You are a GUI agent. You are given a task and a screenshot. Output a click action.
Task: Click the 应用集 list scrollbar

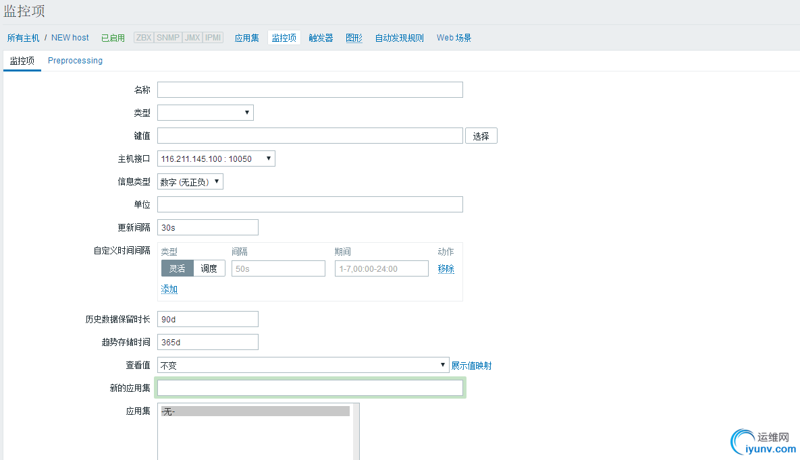(356, 432)
